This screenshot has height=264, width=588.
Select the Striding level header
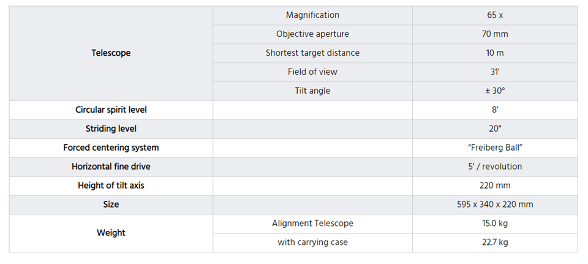pos(111,129)
